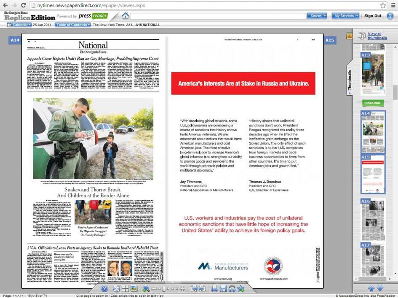This screenshot has width=398, height=298.
Task: Go to home via house icon
Action: click(125, 16)
